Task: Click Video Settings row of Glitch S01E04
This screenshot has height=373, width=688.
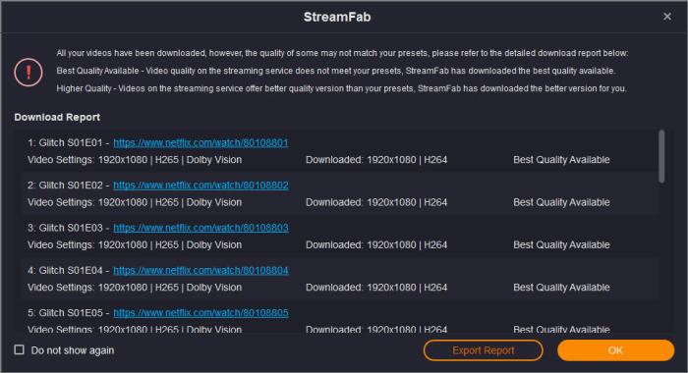Action: point(135,288)
